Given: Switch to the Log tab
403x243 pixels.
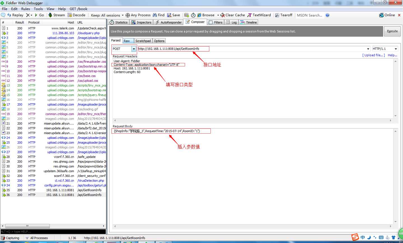Looking at the screenshot, I should pos(231,22).
